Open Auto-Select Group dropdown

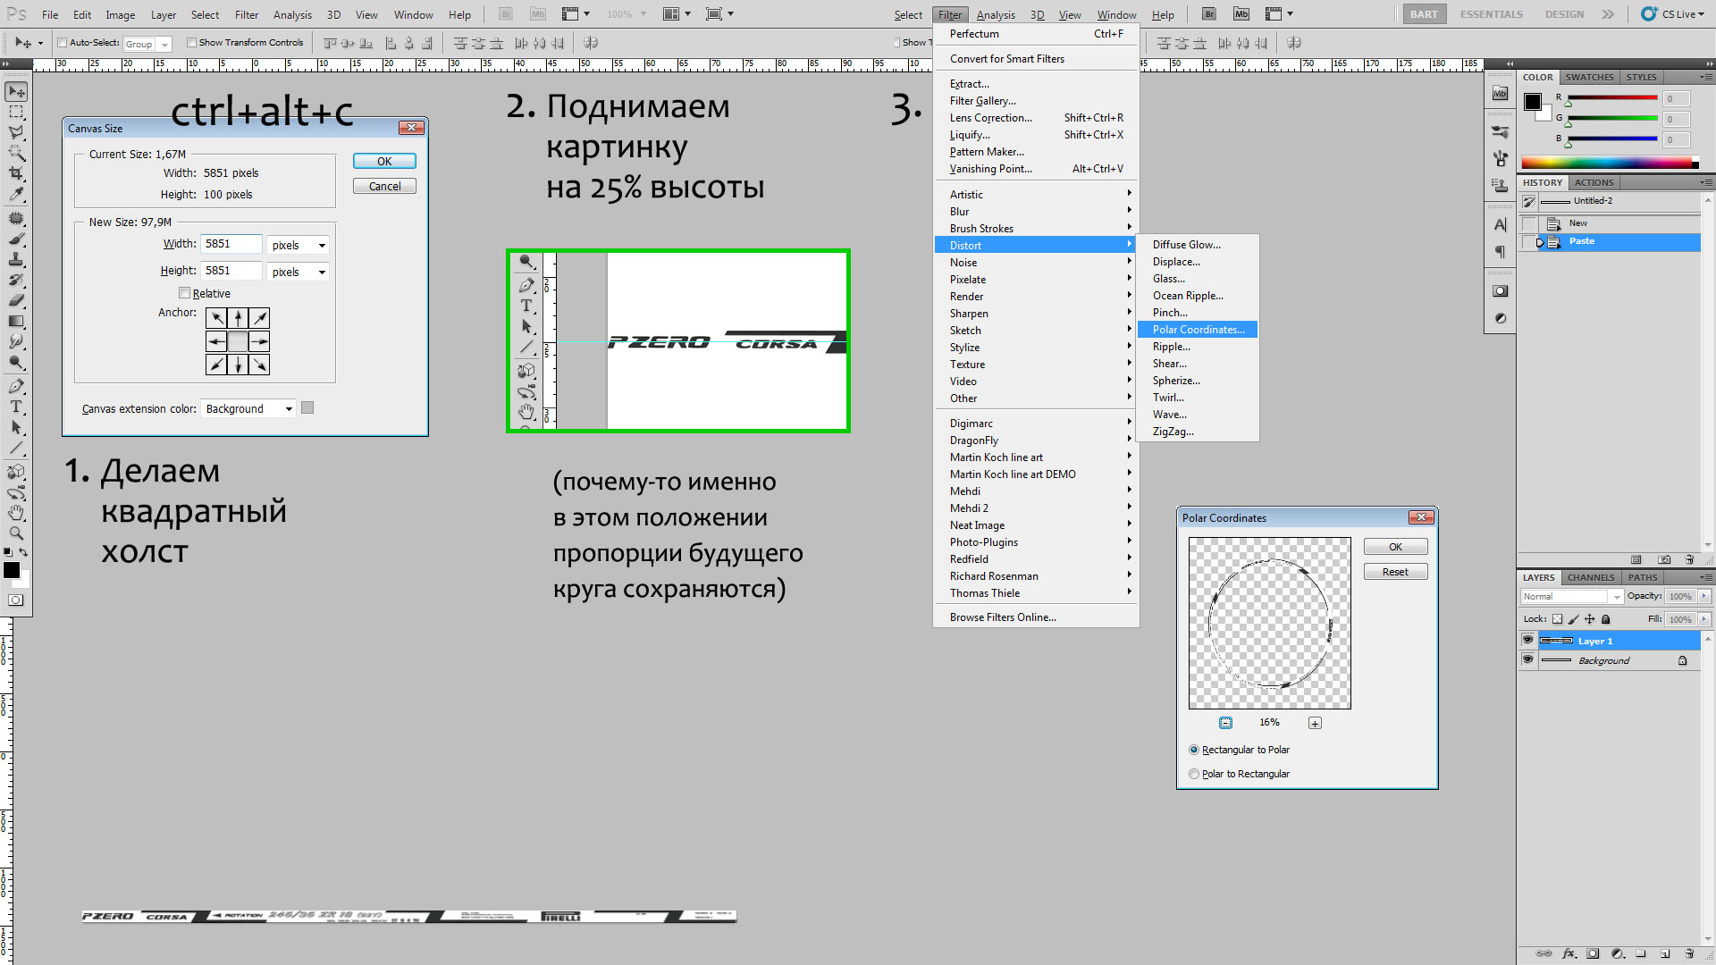[147, 44]
